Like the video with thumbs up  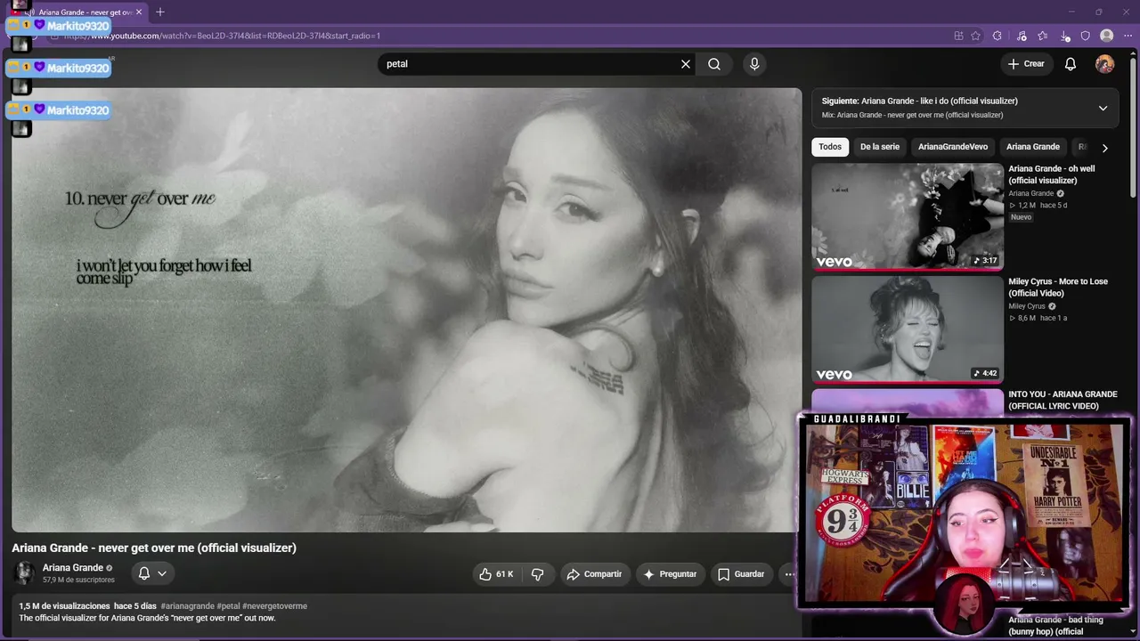496,574
